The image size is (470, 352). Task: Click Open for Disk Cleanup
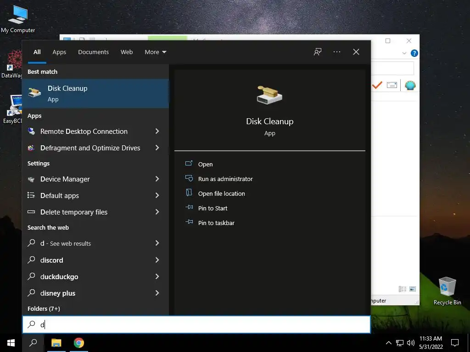point(205,165)
